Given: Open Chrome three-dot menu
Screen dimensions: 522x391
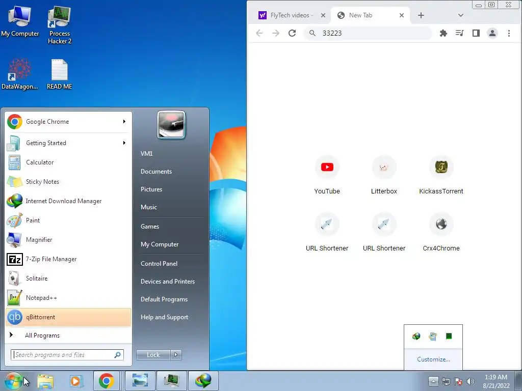Looking at the screenshot, I should click(x=509, y=33).
